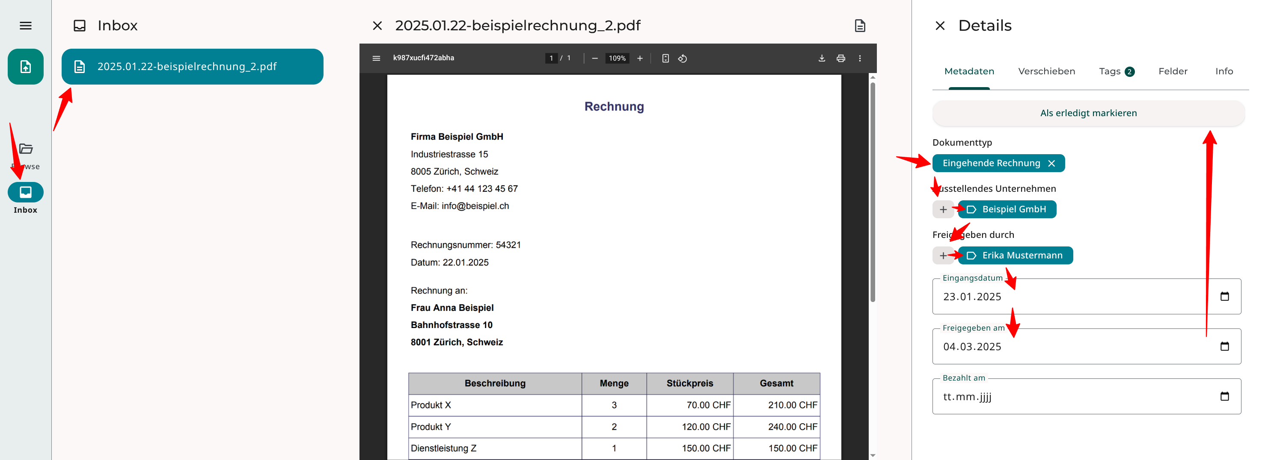Download the PDF from viewer toolbar

point(822,58)
